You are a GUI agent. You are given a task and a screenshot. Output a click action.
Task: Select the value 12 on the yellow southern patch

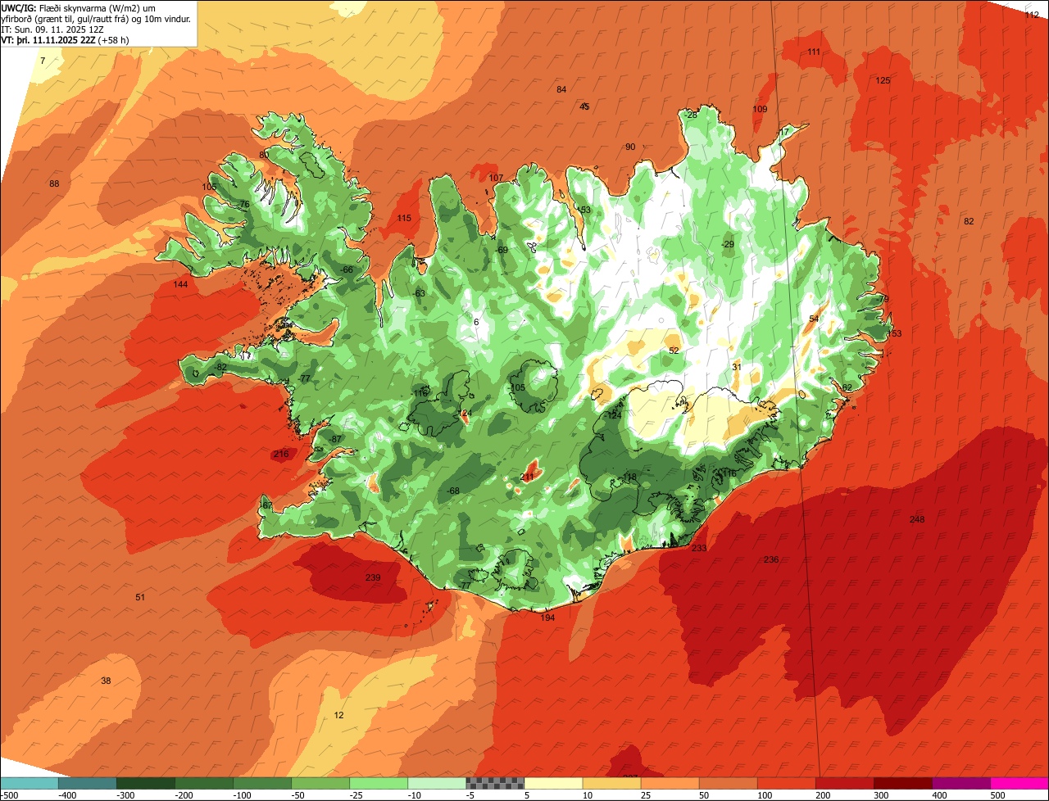tap(339, 715)
